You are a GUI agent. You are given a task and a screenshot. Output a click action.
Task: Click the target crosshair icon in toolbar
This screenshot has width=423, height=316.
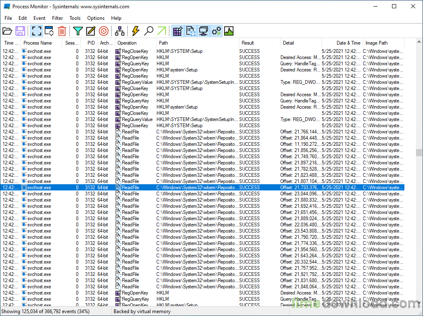104,31
